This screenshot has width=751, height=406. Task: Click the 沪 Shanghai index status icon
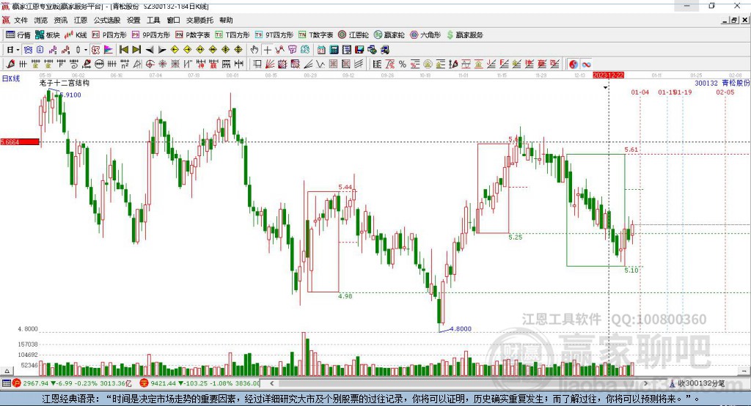[17, 383]
